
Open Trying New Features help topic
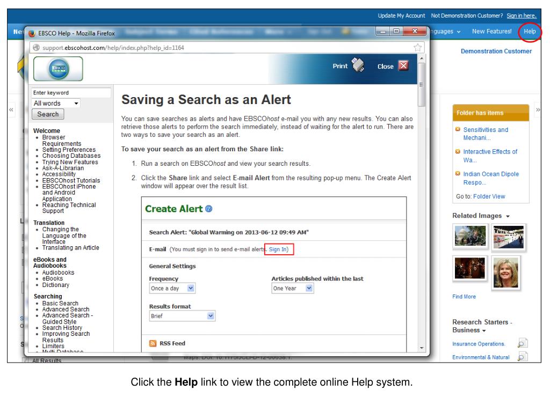tap(70, 162)
